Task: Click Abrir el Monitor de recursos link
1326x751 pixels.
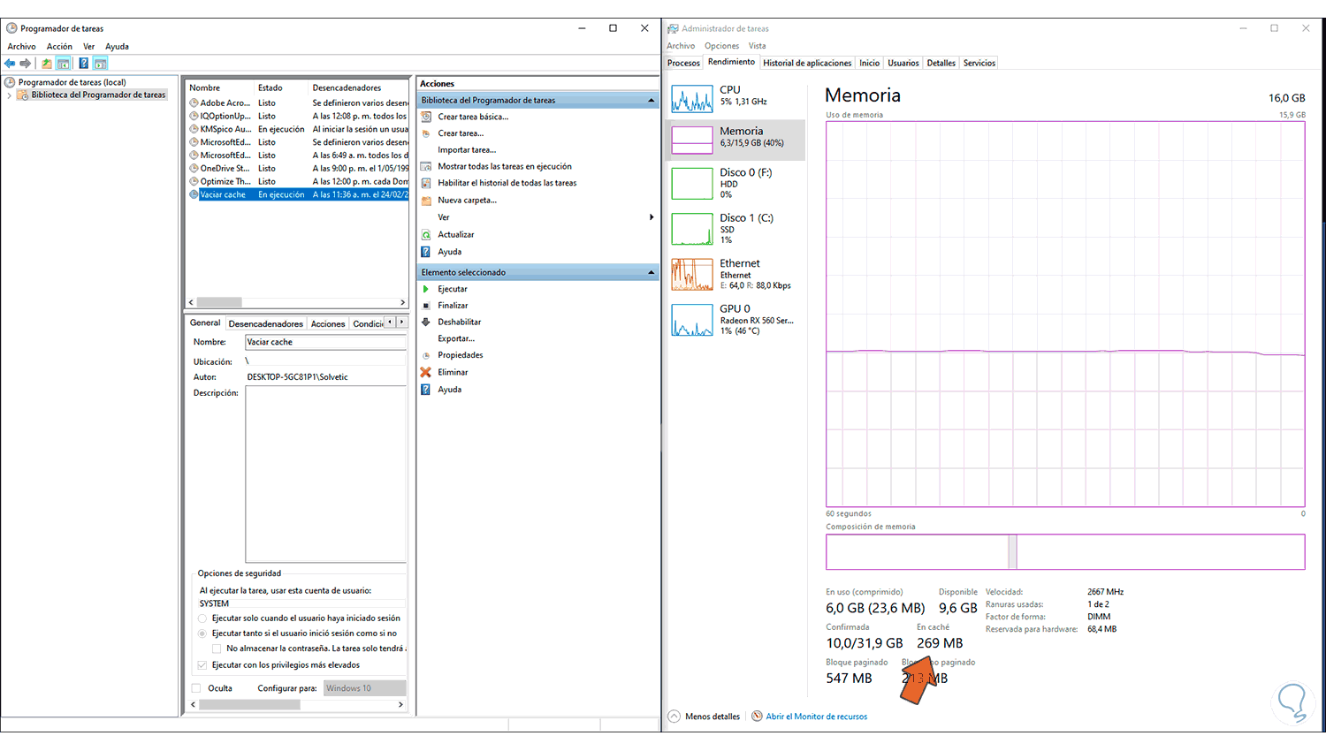Action: pyautogui.click(x=817, y=717)
